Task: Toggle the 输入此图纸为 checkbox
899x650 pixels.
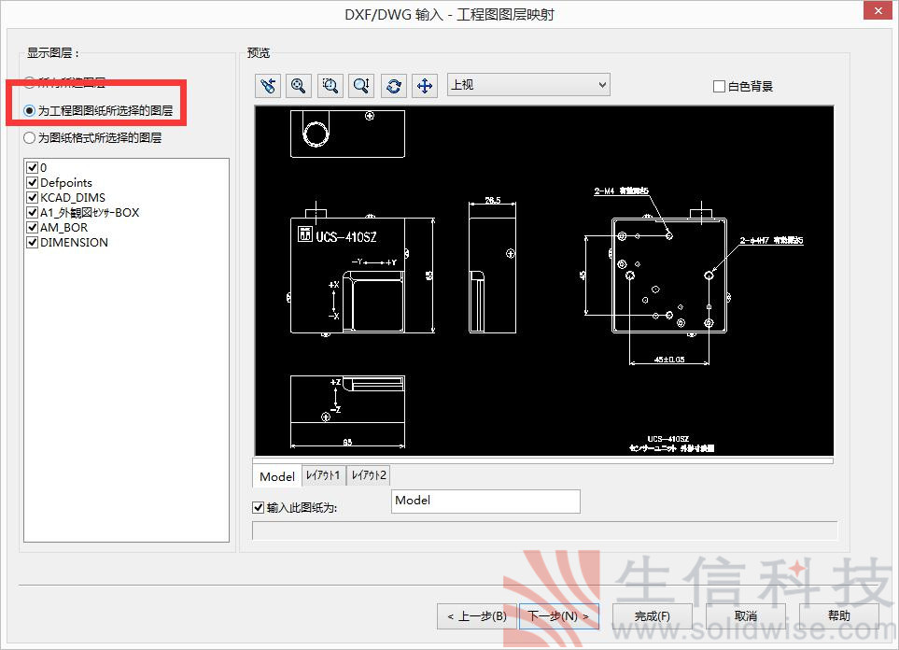Action: click(x=259, y=508)
